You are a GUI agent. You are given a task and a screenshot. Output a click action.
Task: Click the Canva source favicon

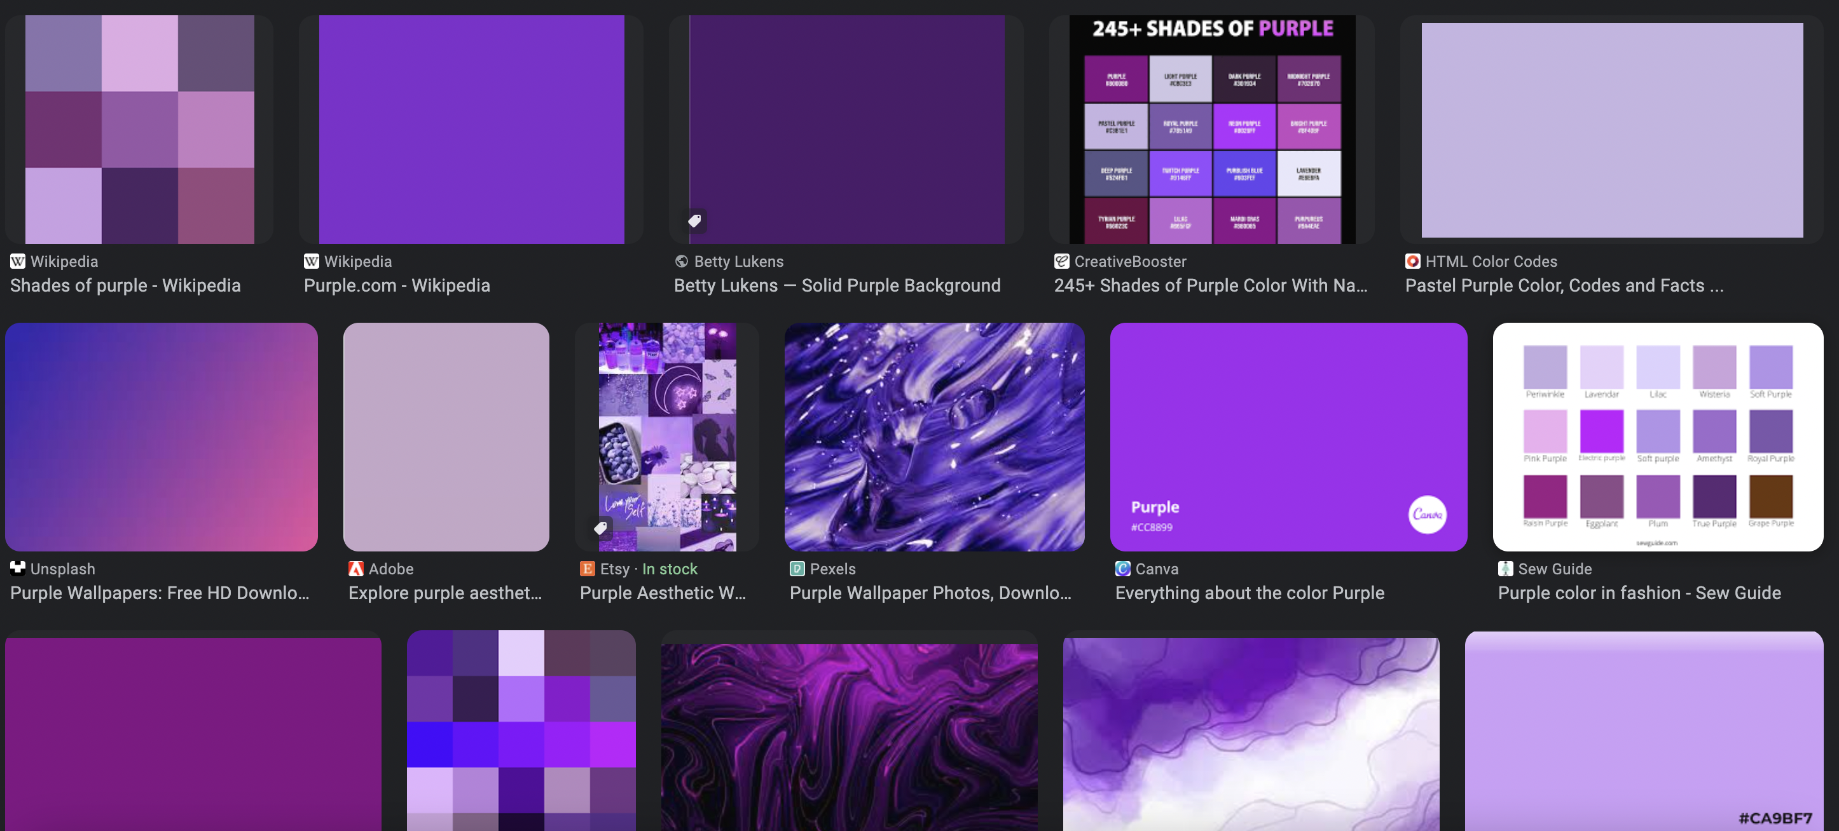1122,569
